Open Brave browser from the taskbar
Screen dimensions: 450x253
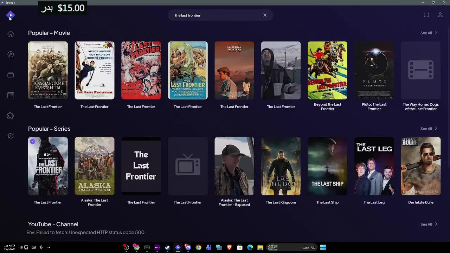pos(230,247)
